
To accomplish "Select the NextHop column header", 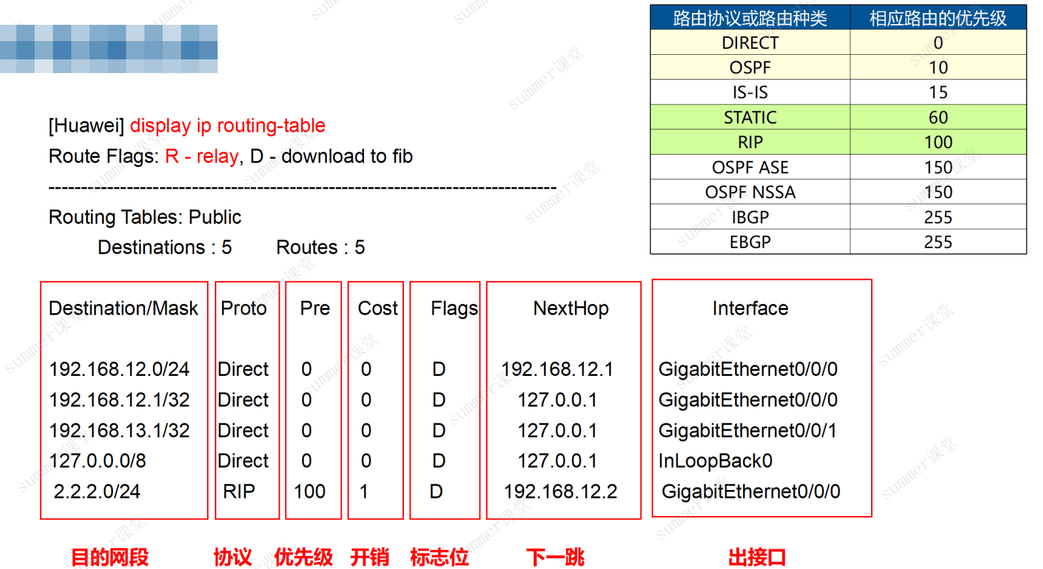I will click(x=571, y=308).
